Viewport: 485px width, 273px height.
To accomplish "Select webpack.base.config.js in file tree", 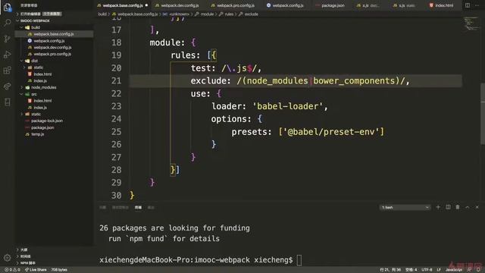I will point(53,34).
